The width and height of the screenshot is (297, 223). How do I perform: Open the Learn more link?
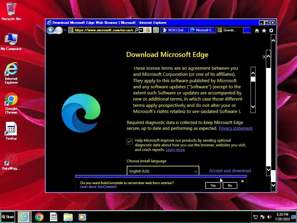coord(175,150)
